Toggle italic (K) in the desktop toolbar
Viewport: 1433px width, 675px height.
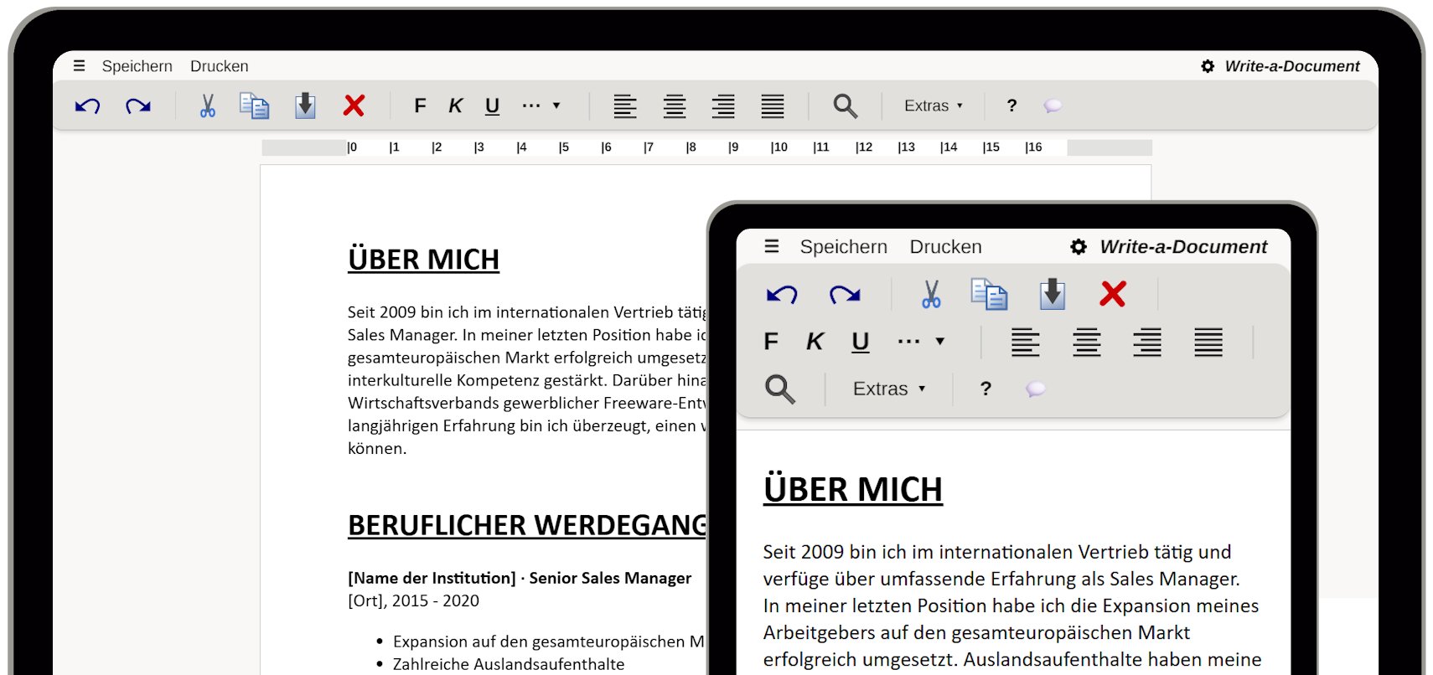point(455,106)
